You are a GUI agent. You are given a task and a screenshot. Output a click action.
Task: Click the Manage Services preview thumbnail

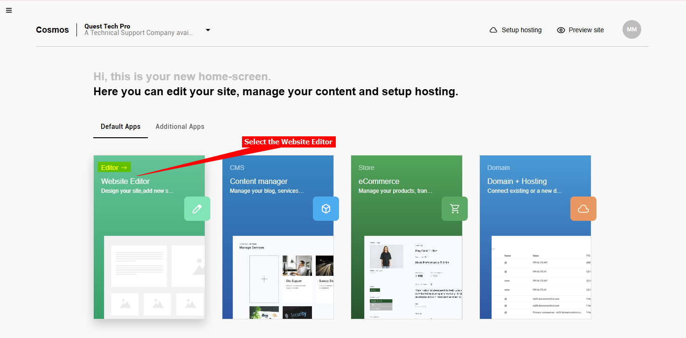[x=283, y=277]
